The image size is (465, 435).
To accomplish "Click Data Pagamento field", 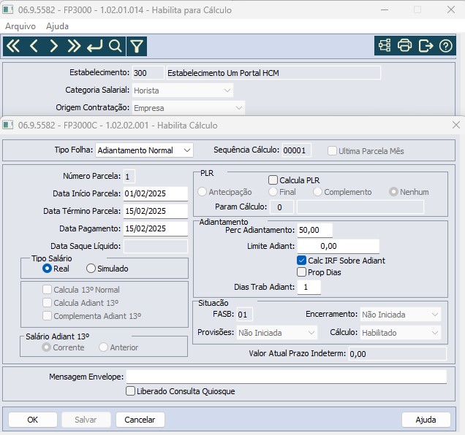I will click(156, 228).
